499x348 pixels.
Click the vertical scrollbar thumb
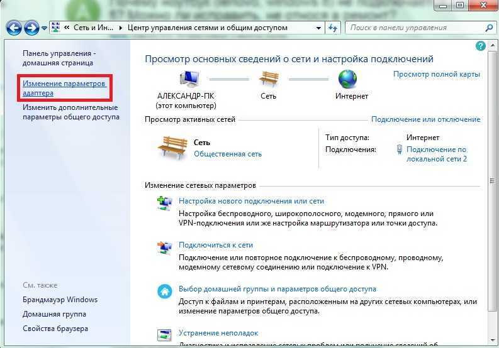click(492, 181)
